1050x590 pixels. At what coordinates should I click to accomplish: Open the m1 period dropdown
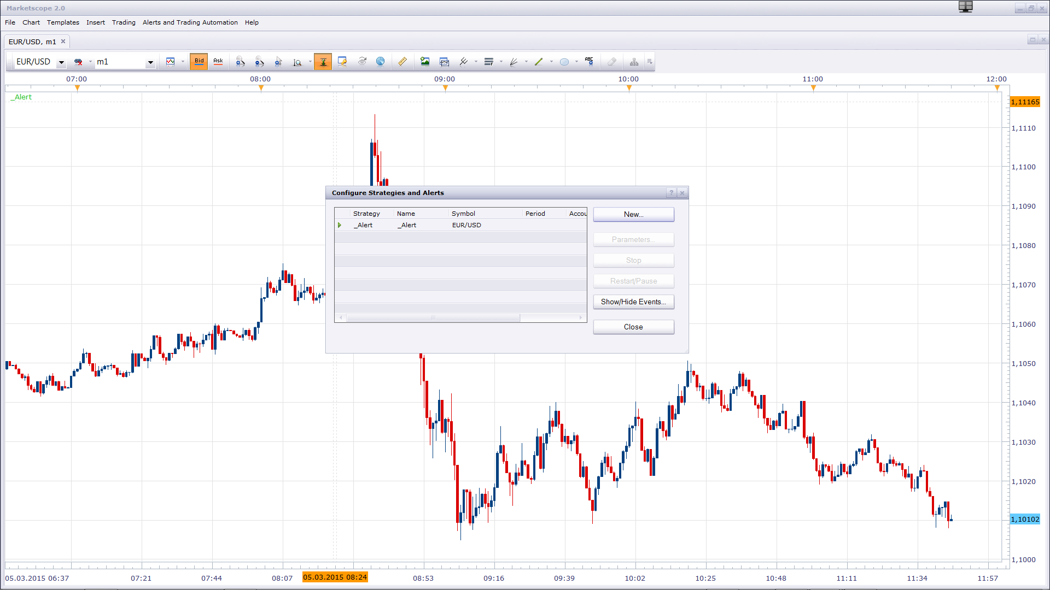click(x=150, y=62)
